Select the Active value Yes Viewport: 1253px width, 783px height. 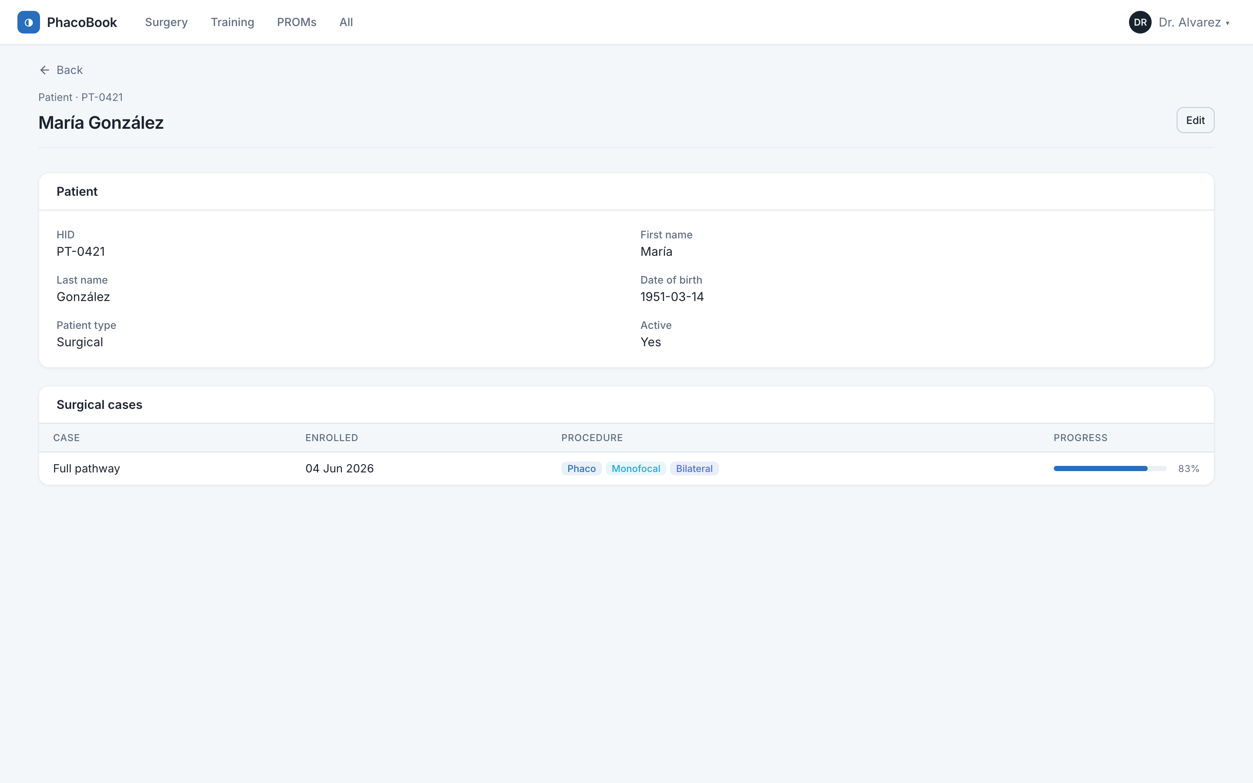coord(650,342)
